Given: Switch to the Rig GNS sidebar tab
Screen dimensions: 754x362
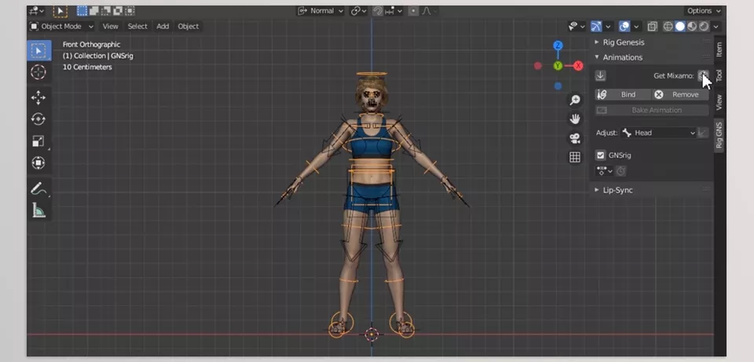Looking at the screenshot, I should pos(719,135).
